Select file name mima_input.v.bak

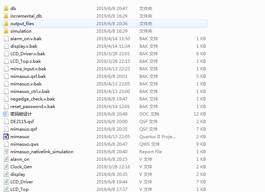point(28,69)
